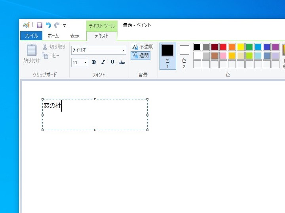Pick the red color swatch
The width and height of the screenshot is (285, 213).
pyautogui.click(x=223, y=47)
